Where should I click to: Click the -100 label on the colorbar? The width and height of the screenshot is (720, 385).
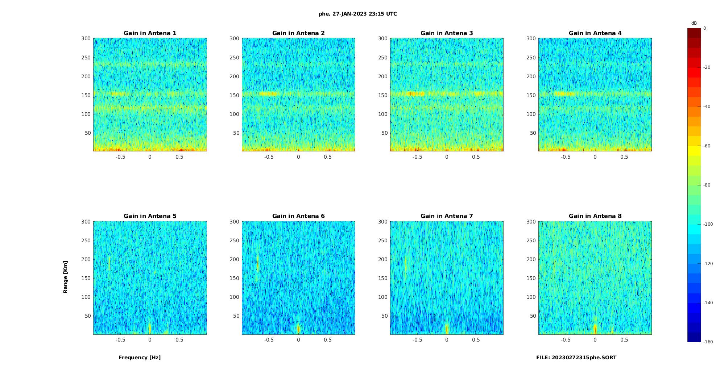(x=708, y=224)
